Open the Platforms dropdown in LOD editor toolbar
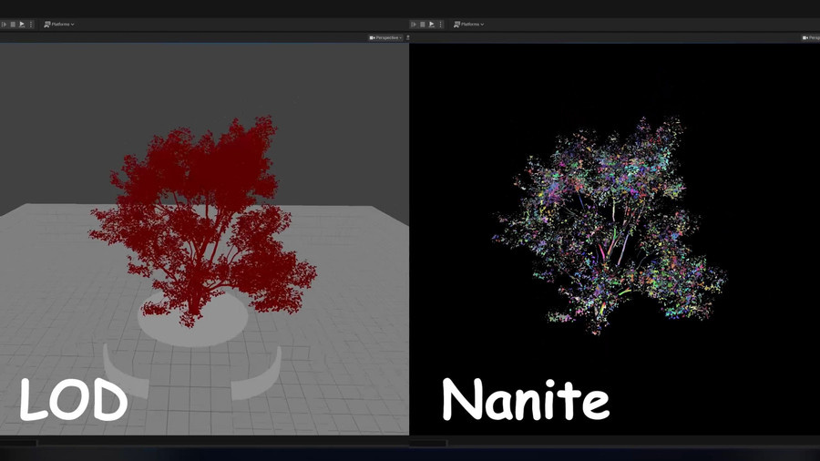Image resolution: width=820 pixels, height=461 pixels. [x=59, y=24]
